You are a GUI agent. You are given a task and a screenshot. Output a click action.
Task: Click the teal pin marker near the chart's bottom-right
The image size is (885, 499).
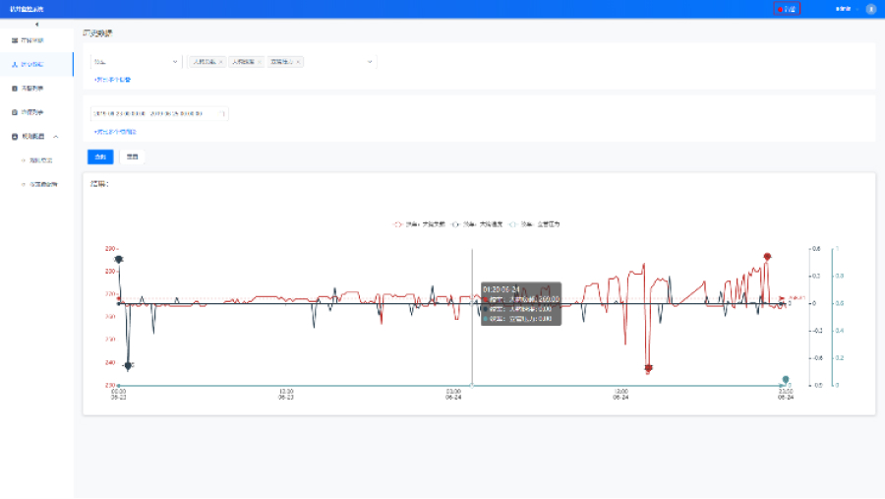[785, 379]
